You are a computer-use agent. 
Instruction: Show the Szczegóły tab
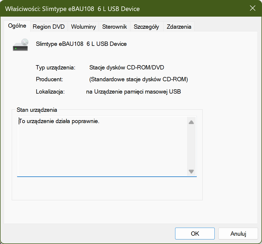pos(146,27)
